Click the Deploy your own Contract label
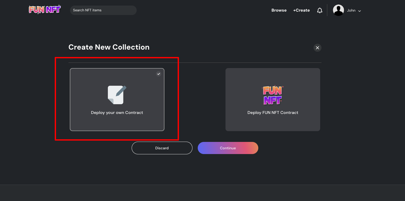405x201 pixels. [117, 113]
